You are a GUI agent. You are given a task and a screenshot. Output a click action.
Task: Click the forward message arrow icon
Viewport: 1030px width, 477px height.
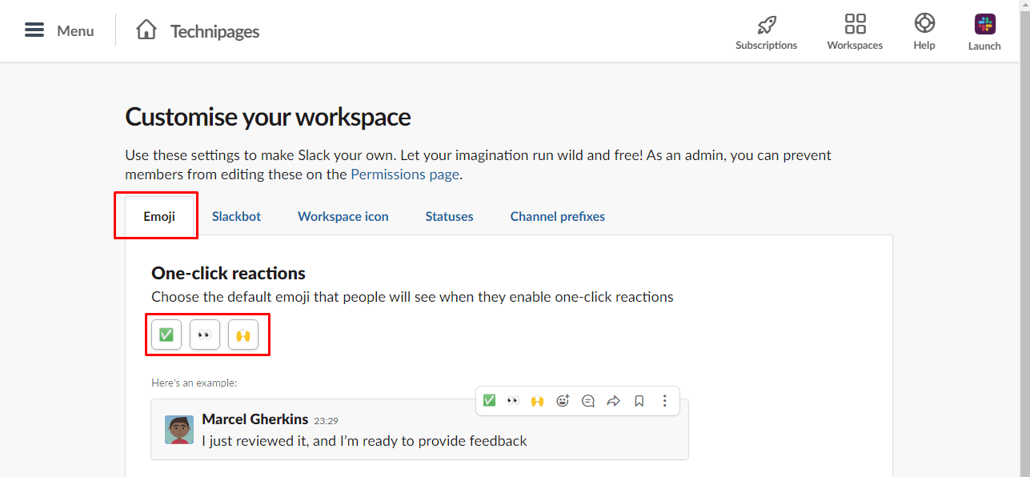[614, 401]
